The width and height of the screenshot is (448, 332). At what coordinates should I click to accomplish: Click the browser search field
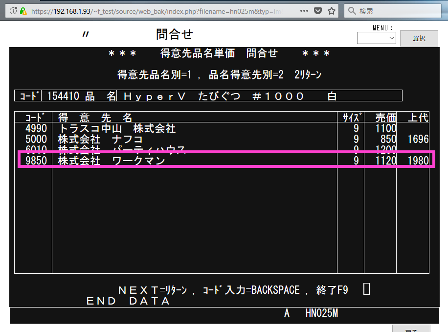pos(396,11)
